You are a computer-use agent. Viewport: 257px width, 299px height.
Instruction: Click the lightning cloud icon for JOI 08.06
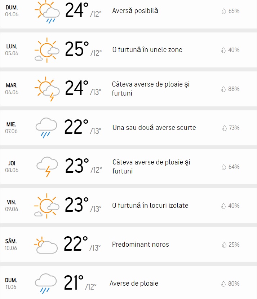point(46,167)
